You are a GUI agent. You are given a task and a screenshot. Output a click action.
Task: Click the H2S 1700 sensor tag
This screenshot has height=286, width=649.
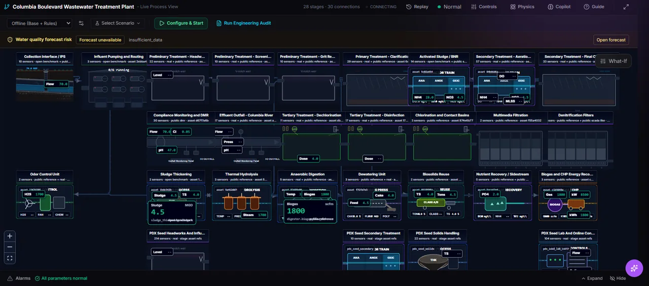[x=34, y=194]
